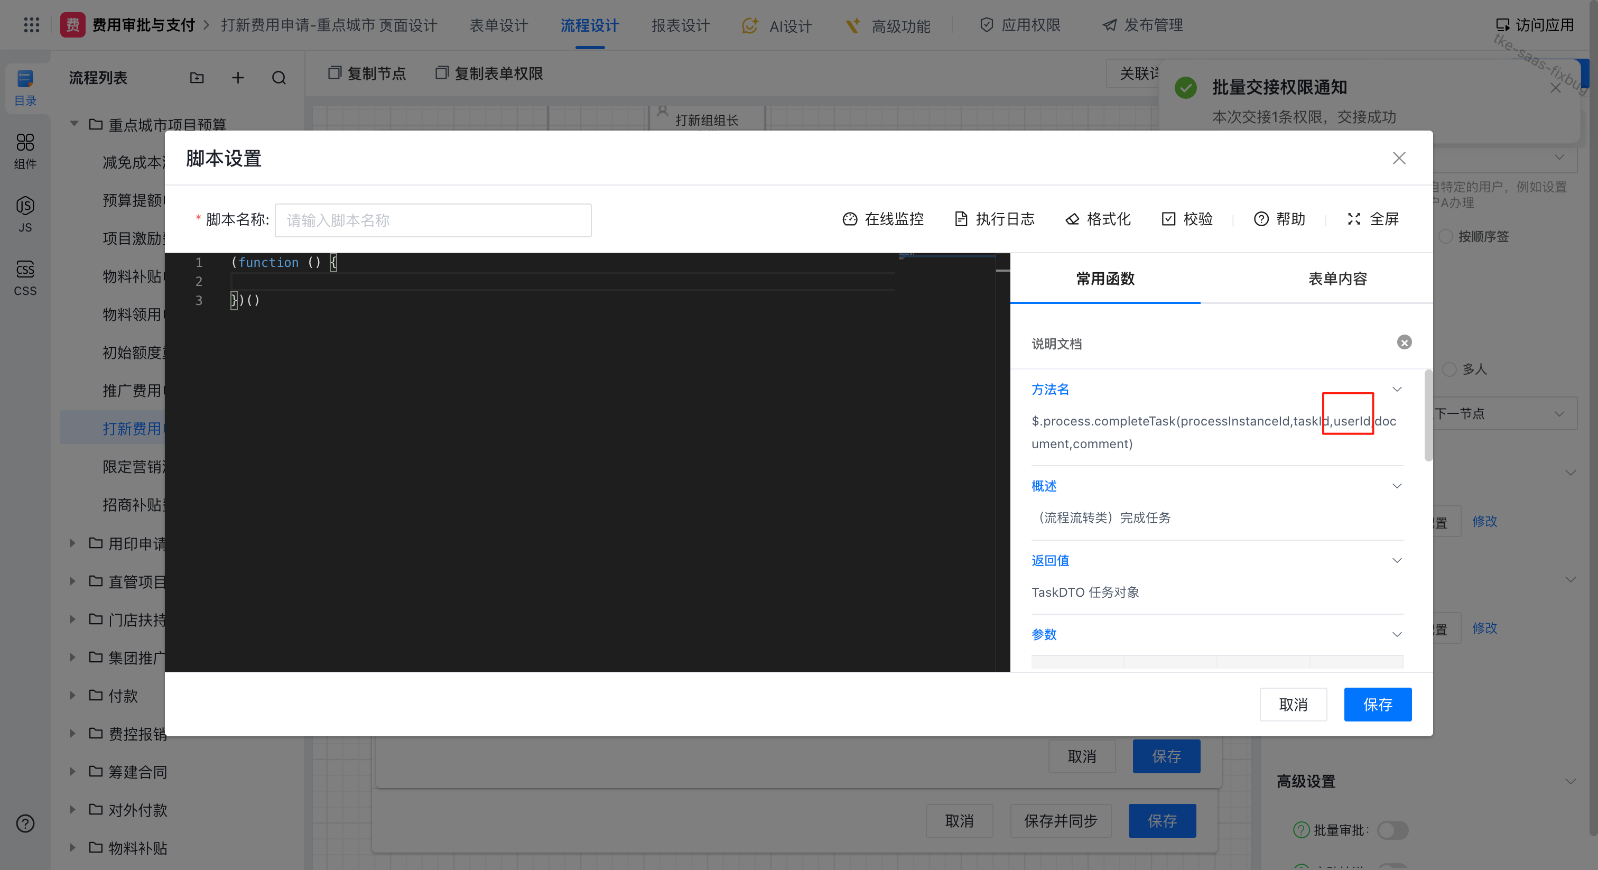The width and height of the screenshot is (1598, 870).
Task: Click 打新费用申请-重点城市 breadcrumb
Action: [x=298, y=25]
